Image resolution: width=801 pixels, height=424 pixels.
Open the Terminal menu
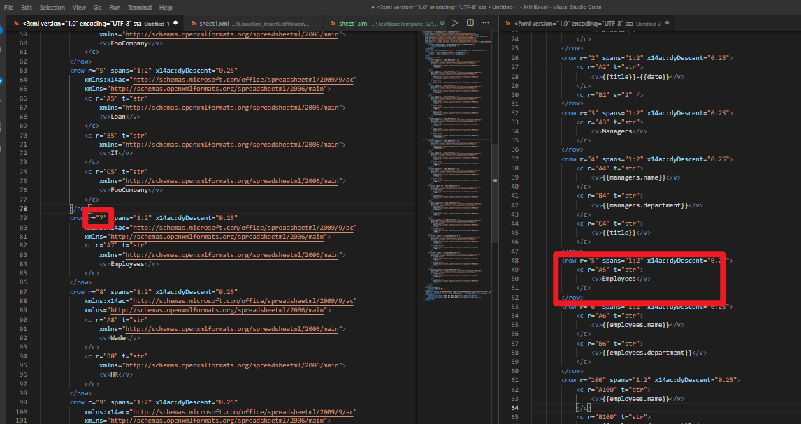pos(140,7)
